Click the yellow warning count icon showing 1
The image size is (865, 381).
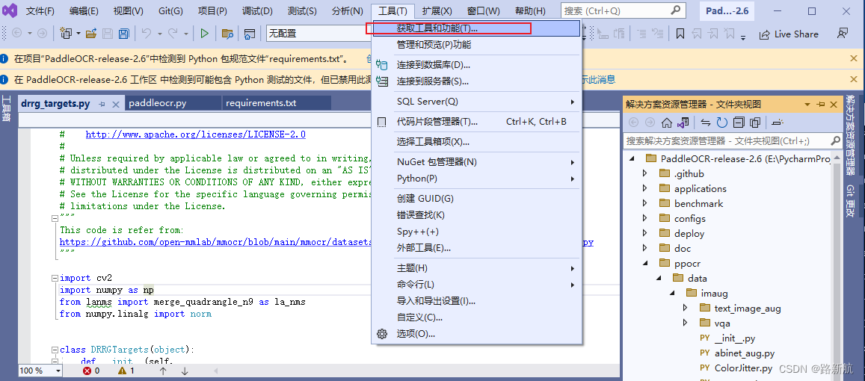click(x=122, y=371)
